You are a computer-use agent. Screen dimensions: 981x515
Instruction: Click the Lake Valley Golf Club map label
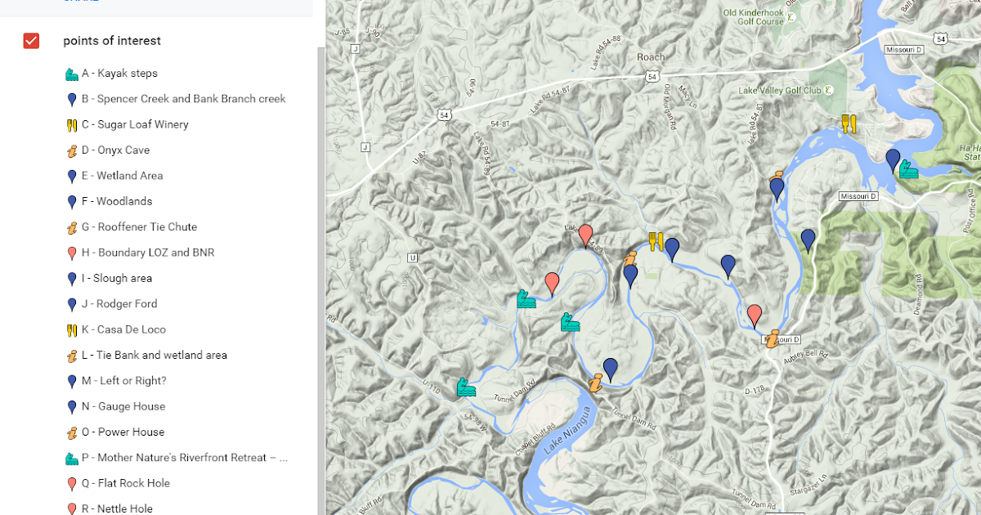(x=780, y=91)
